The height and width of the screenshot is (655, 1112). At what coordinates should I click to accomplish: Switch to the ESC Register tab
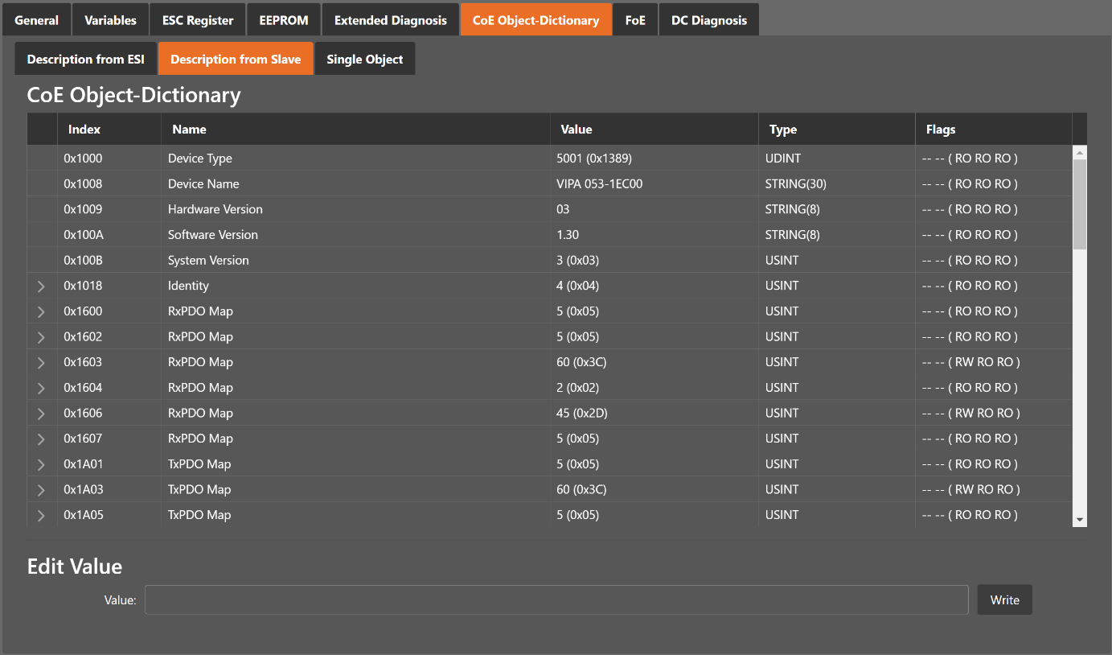pyautogui.click(x=198, y=20)
